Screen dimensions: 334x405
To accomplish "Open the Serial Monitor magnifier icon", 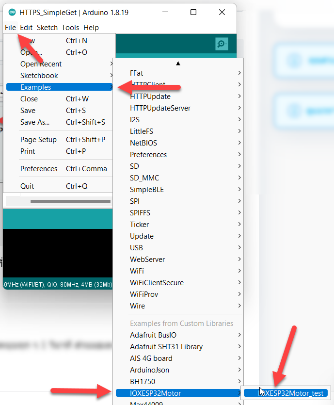I will point(222,44).
